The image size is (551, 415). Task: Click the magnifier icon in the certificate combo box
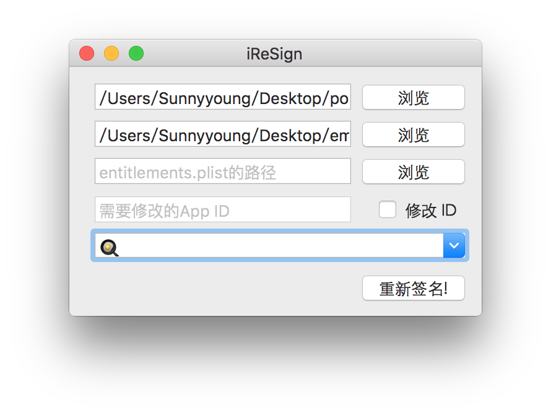click(109, 247)
